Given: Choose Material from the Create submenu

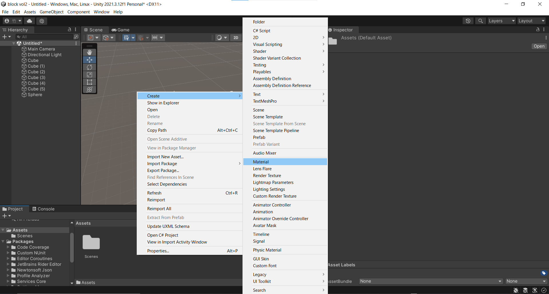Looking at the screenshot, I should (x=285, y=162).
